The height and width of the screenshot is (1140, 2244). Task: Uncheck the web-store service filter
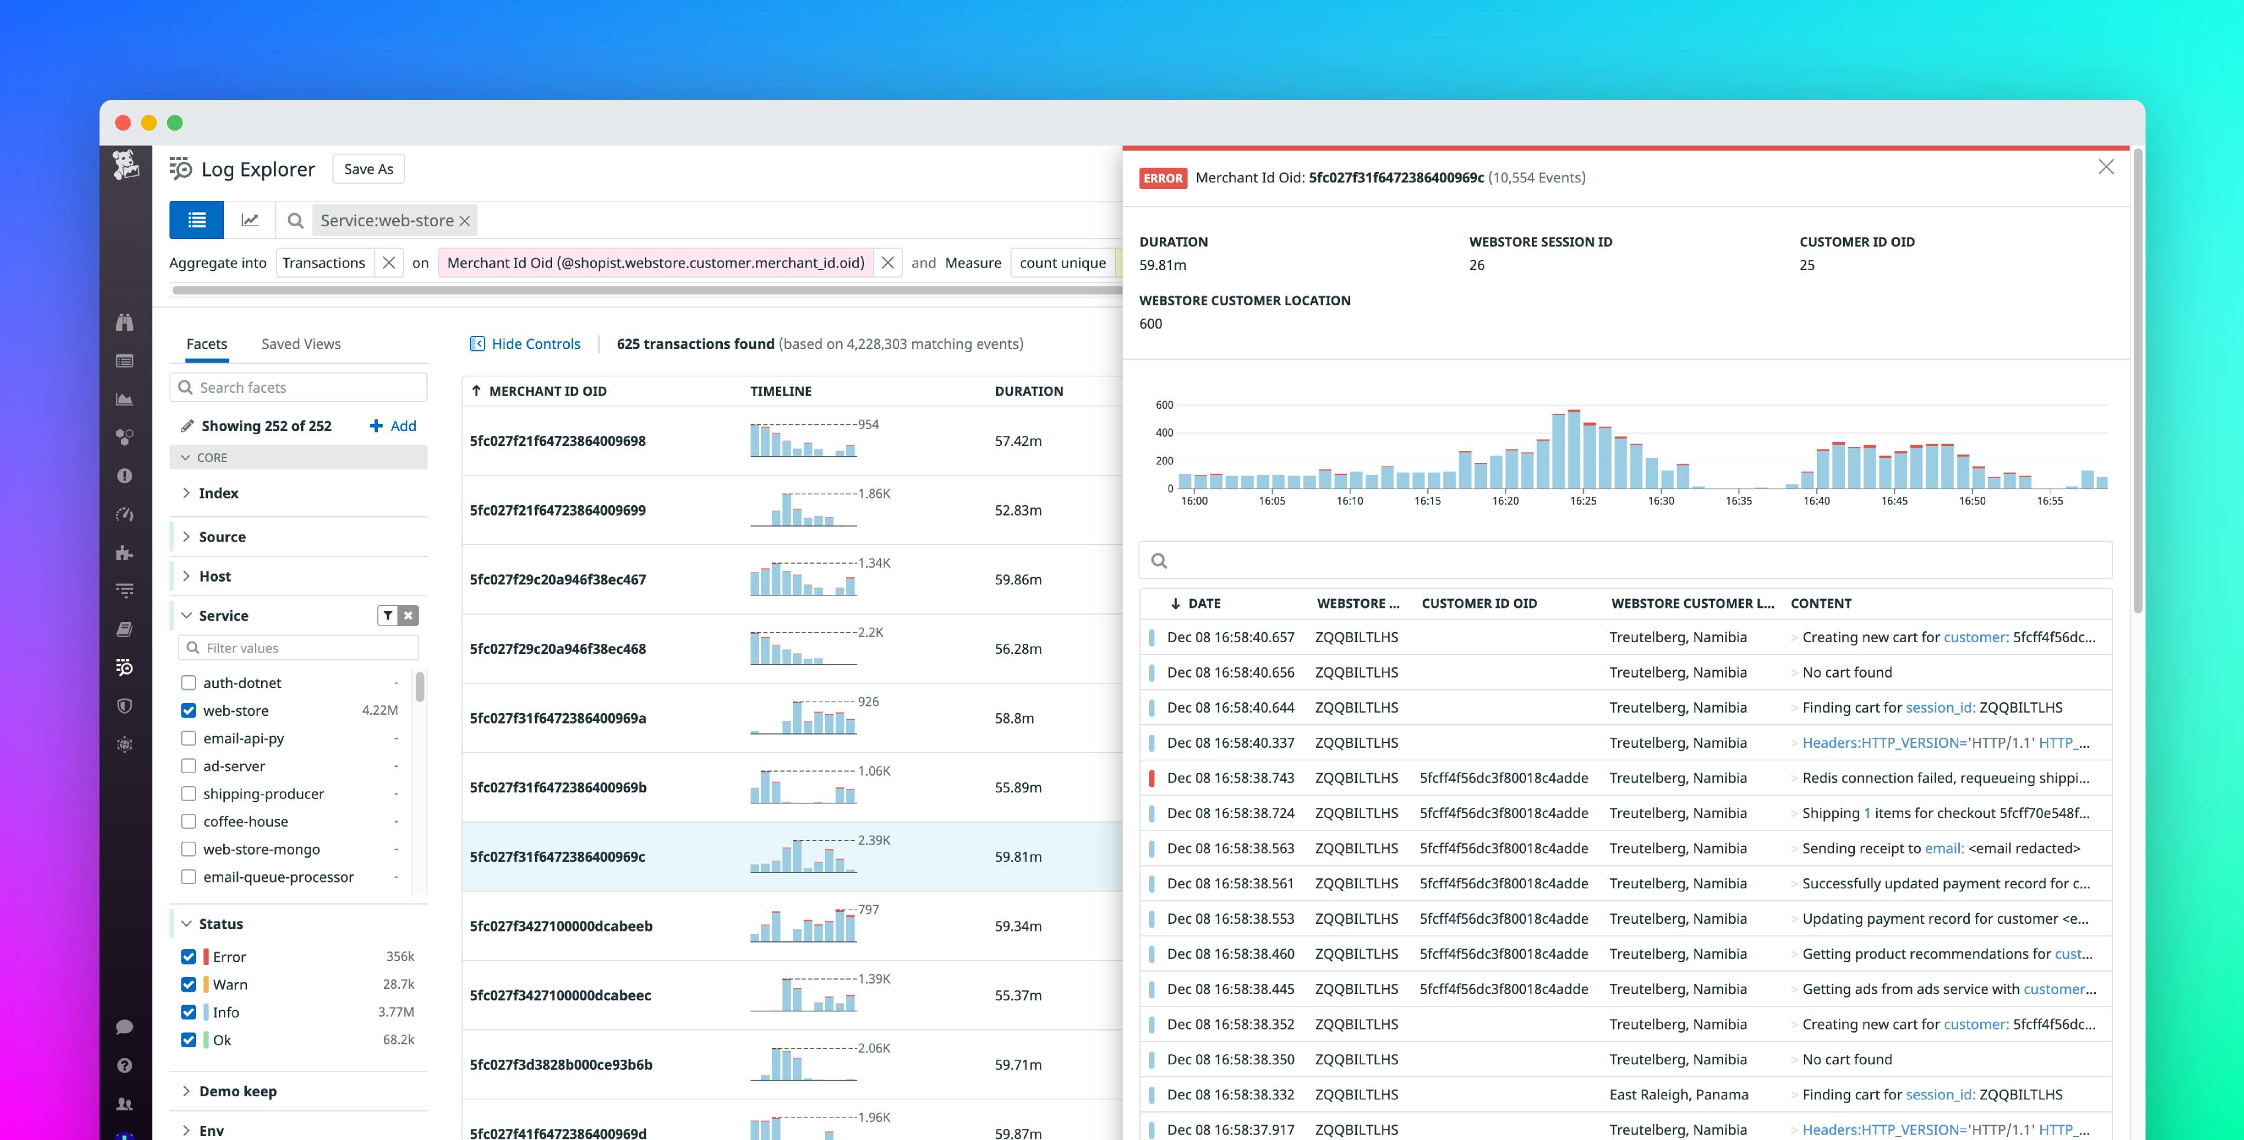189,711
